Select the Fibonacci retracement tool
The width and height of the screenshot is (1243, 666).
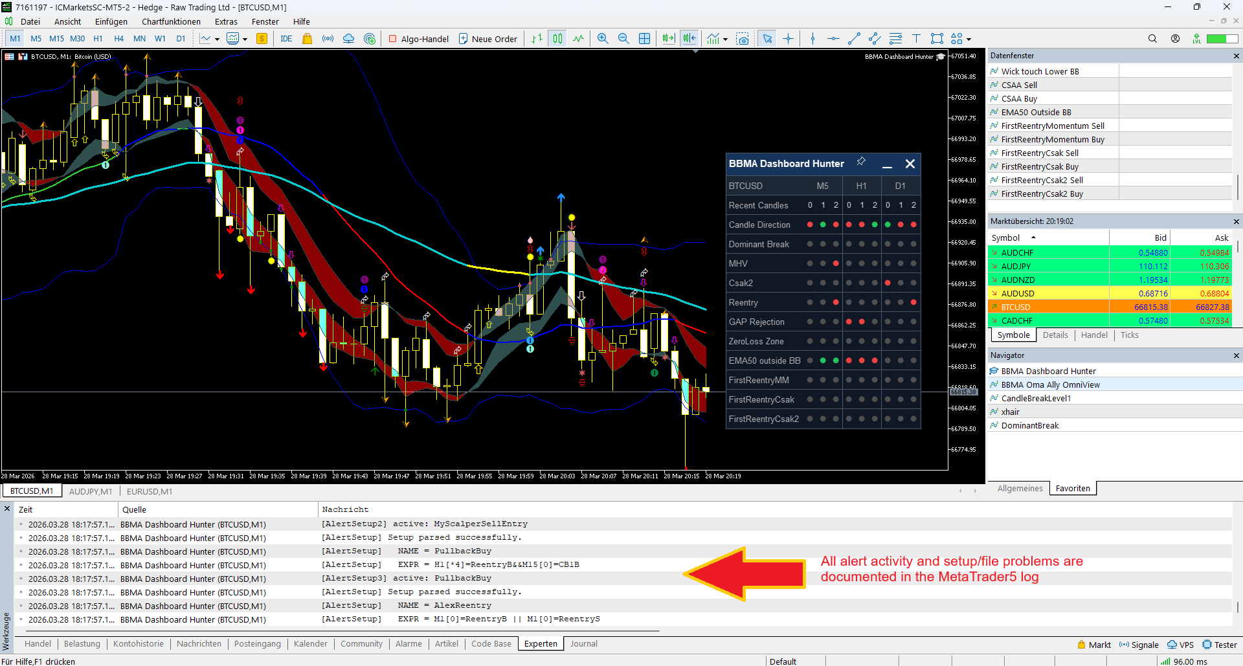(x=895, y=39)
